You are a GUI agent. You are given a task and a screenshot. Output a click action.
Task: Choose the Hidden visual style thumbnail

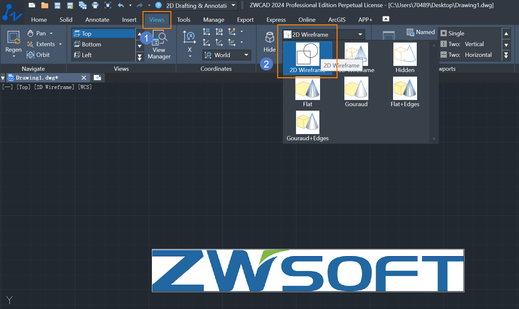[405, 58]
